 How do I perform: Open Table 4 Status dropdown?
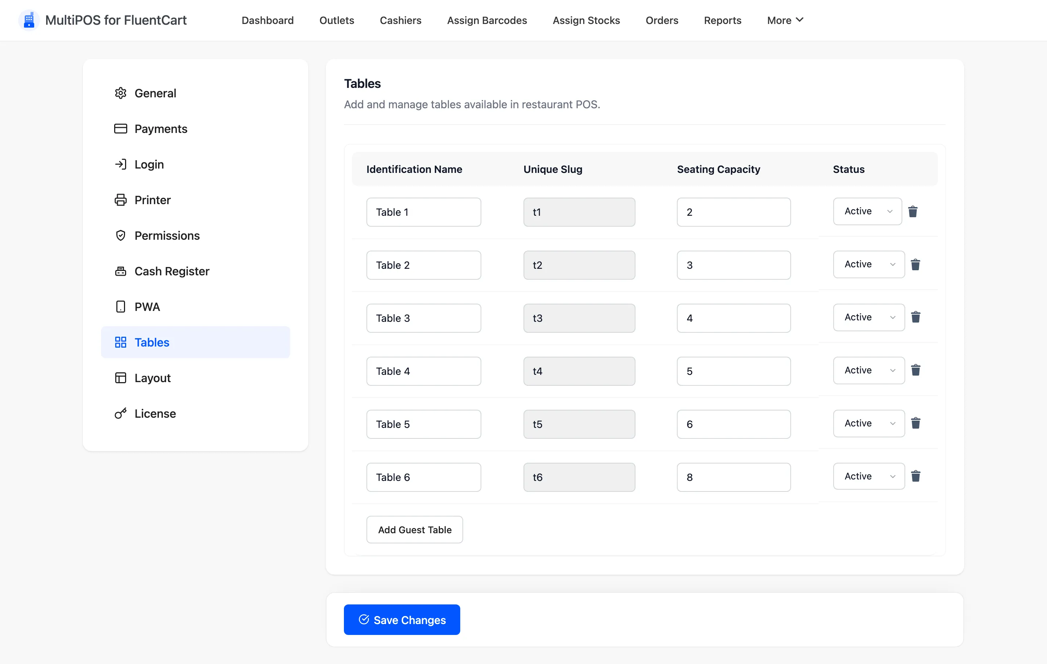click(x=869, y=370)
